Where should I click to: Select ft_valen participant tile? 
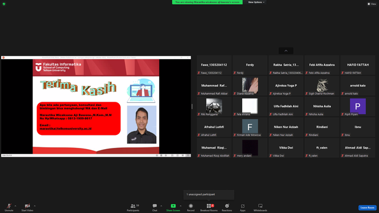[322, 148]
